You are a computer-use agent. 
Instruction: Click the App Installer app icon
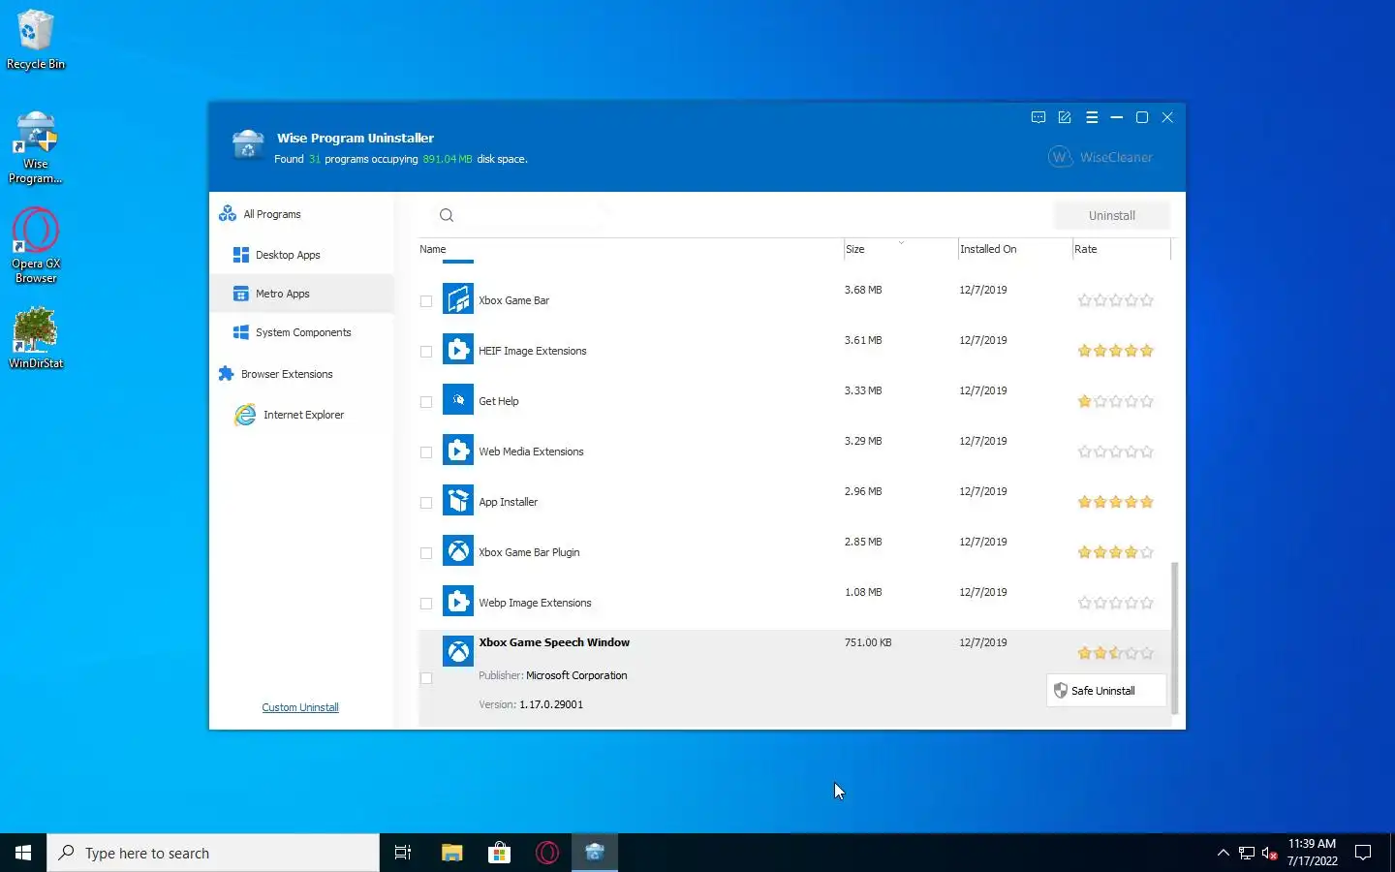(x=458, y=500)
